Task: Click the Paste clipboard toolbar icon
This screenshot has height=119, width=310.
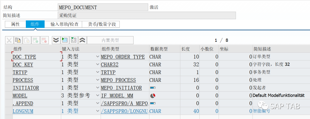Action: pos(27,40)
